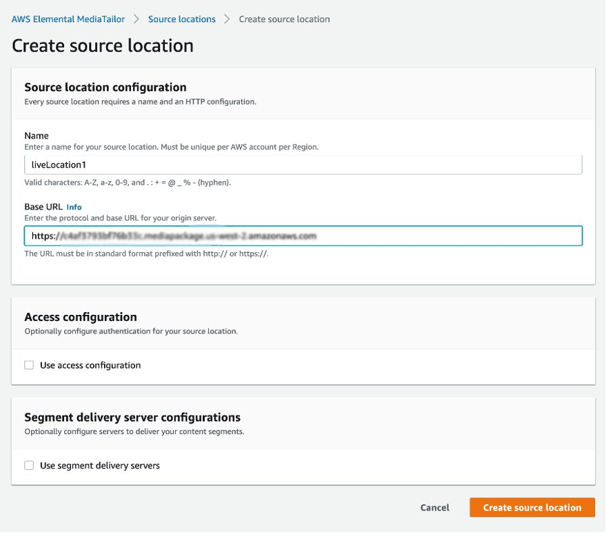606x534 pixels.
Task: Check the segment delivery servers box
Action: [x=28, y=465]
